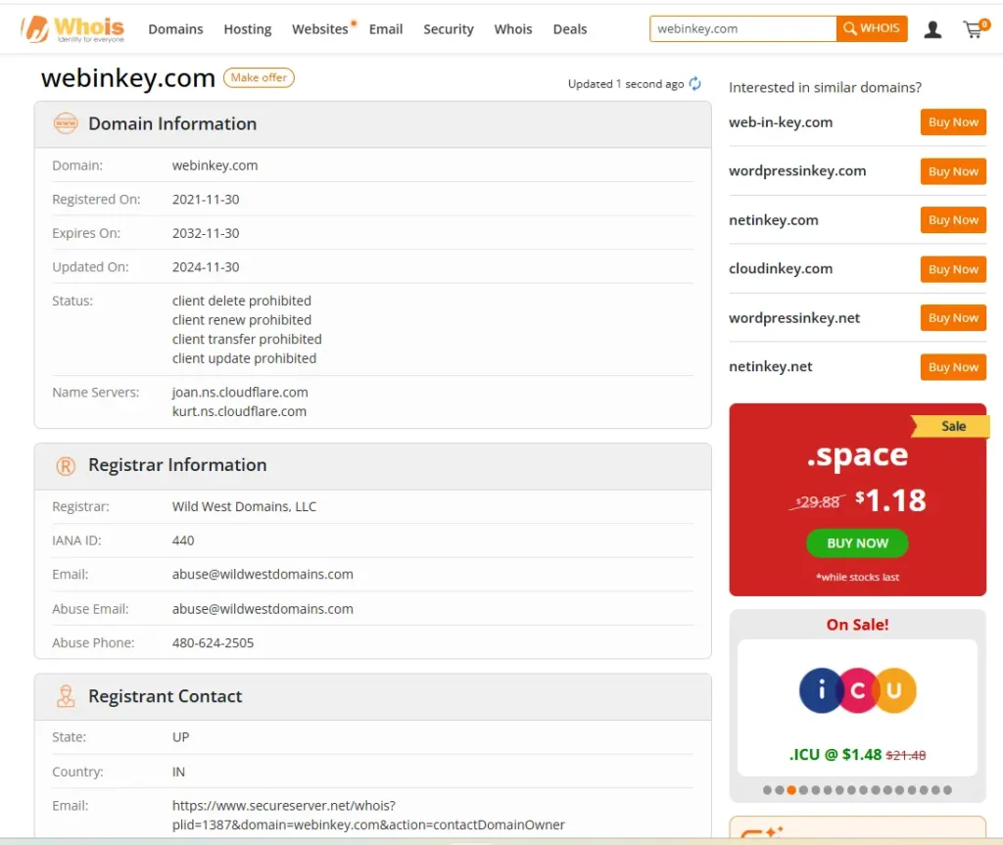Click the Registered On date 2021-11-30
The width and height of the screenshot is (1003, 845).
click(206, 200)
